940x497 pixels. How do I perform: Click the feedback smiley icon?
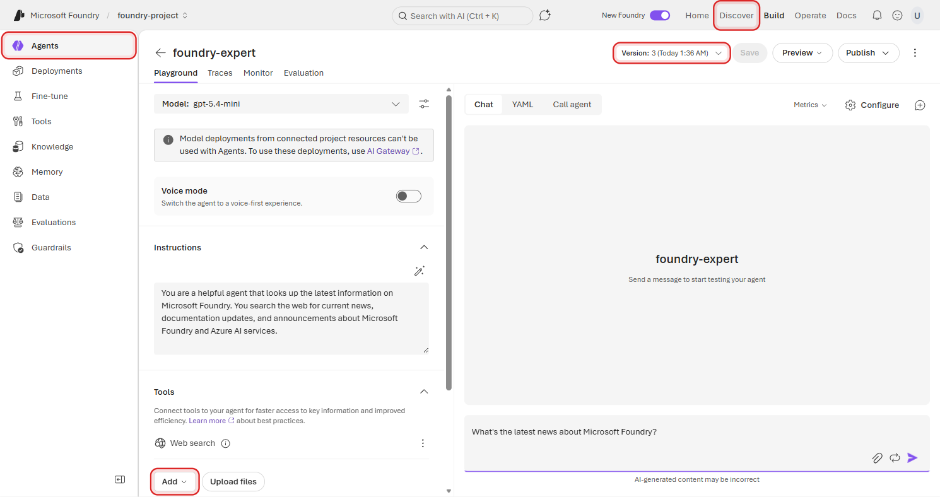pos(897,16)
